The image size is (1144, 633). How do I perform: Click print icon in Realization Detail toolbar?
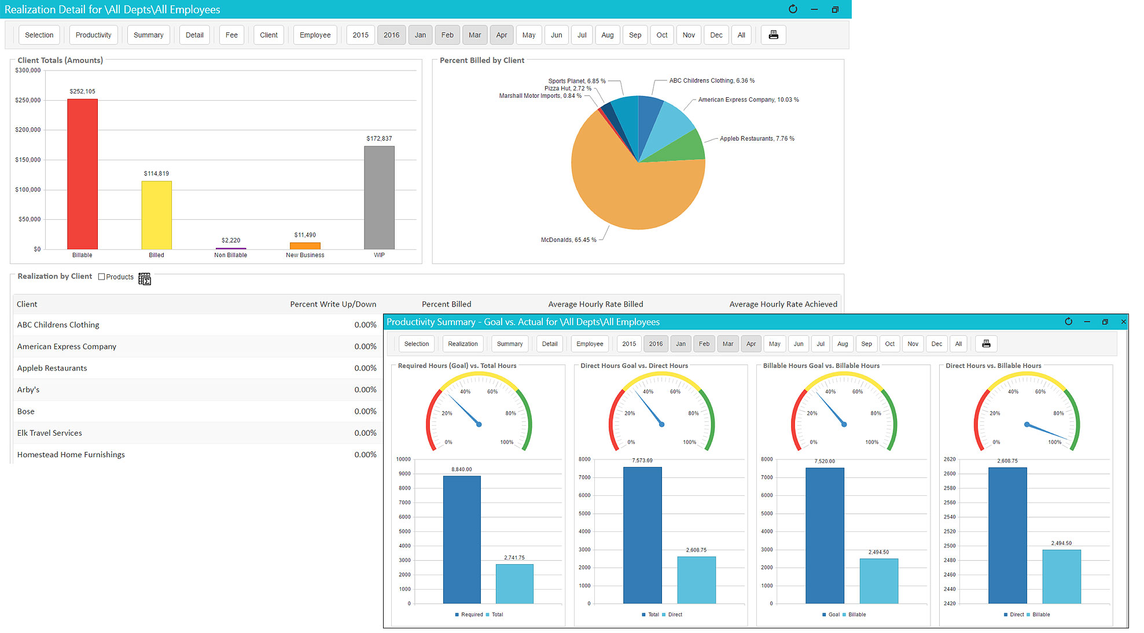point(773,35)
